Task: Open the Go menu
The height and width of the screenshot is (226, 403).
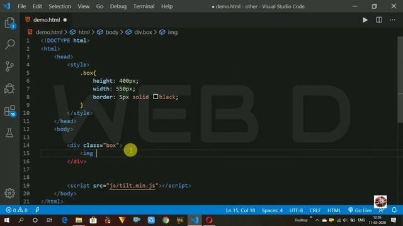Action: pos(99,6)
